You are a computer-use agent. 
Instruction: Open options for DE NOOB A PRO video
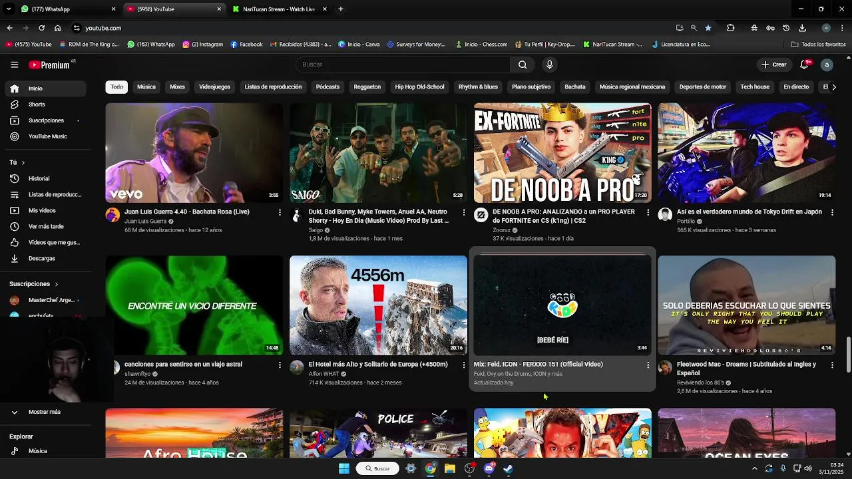pyautogui.click(x=648, y=212)
